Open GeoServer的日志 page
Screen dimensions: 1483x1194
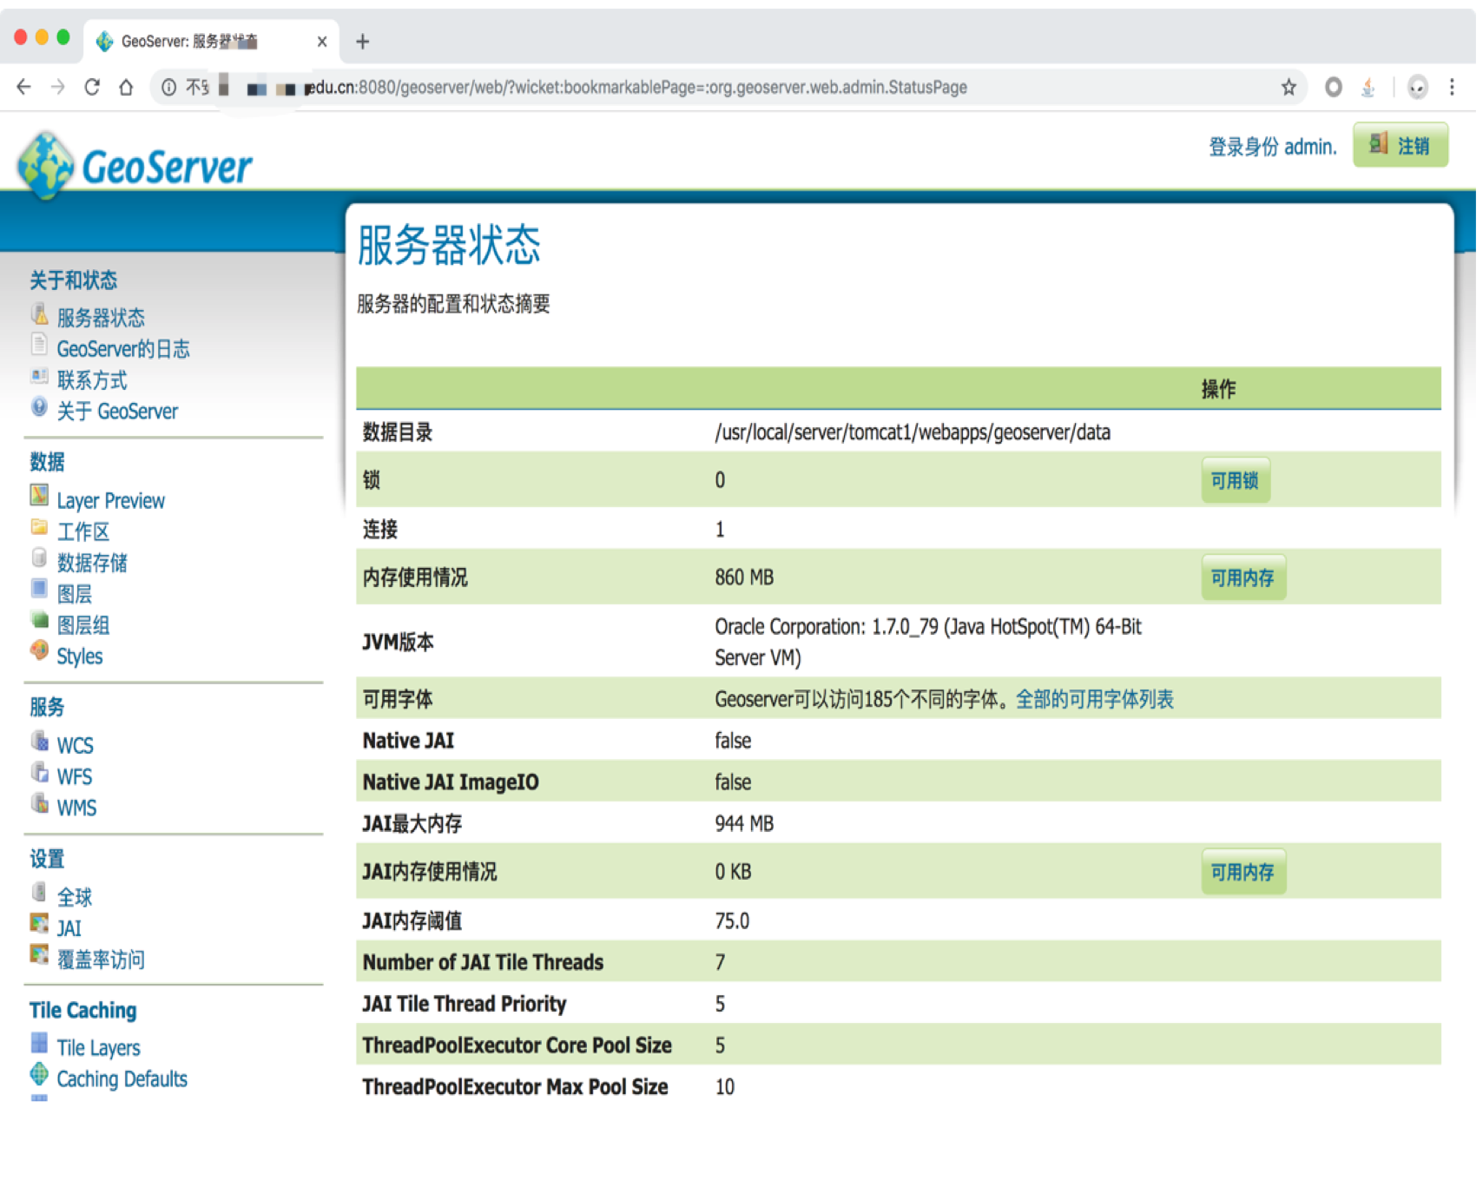click(x=122, y=349)
